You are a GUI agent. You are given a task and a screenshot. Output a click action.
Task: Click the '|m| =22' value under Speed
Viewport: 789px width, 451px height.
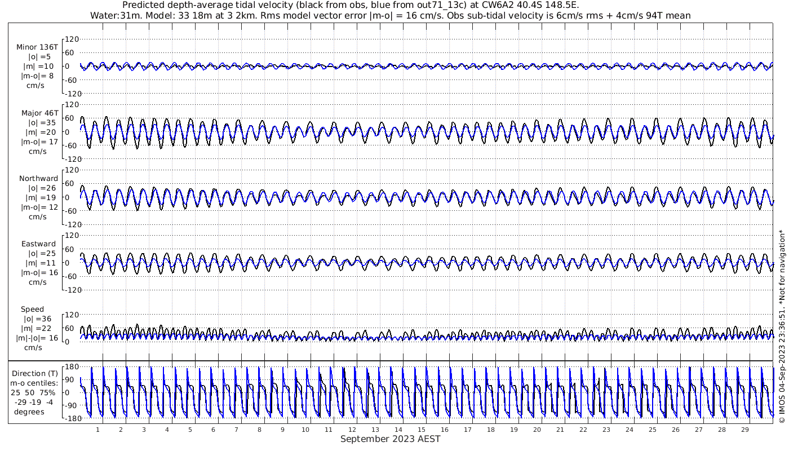pos(37,329)
